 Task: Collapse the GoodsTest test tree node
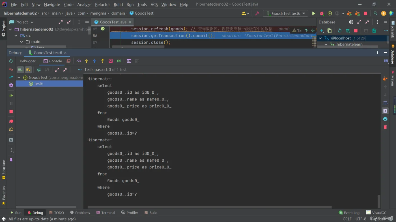(x=19, y=77)
